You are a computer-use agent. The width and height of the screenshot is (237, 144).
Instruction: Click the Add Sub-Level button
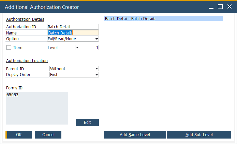(199, 135)
